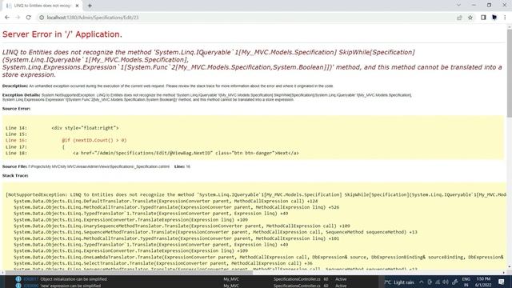Click the Source Error label
The image size is (512, 288).
(x=16, y=109)
